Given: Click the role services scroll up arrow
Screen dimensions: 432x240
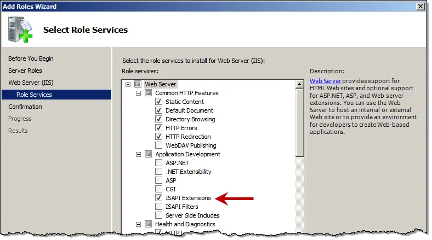Looking at the screenshot, I should [x=299, y=84].
